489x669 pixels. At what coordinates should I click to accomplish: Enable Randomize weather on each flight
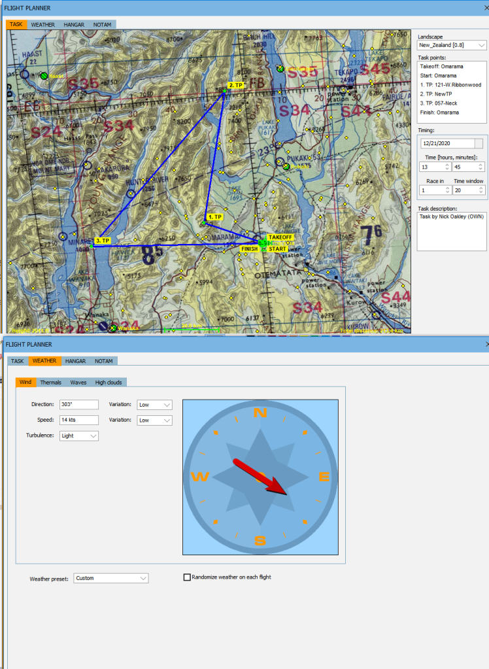pyautogui.click(x=188, y=577)
